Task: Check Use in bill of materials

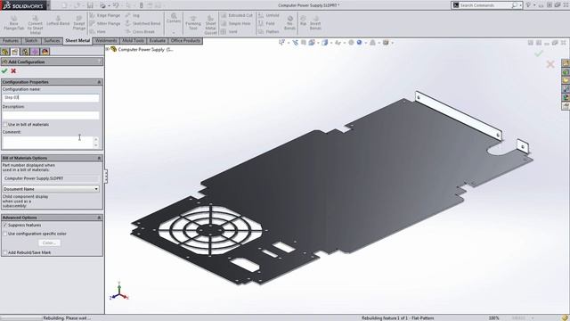Action: pyautogui.click(x=5, y=125)
